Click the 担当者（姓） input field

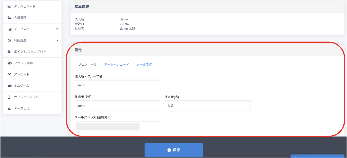pyautogui.click(x=118, y=106)
